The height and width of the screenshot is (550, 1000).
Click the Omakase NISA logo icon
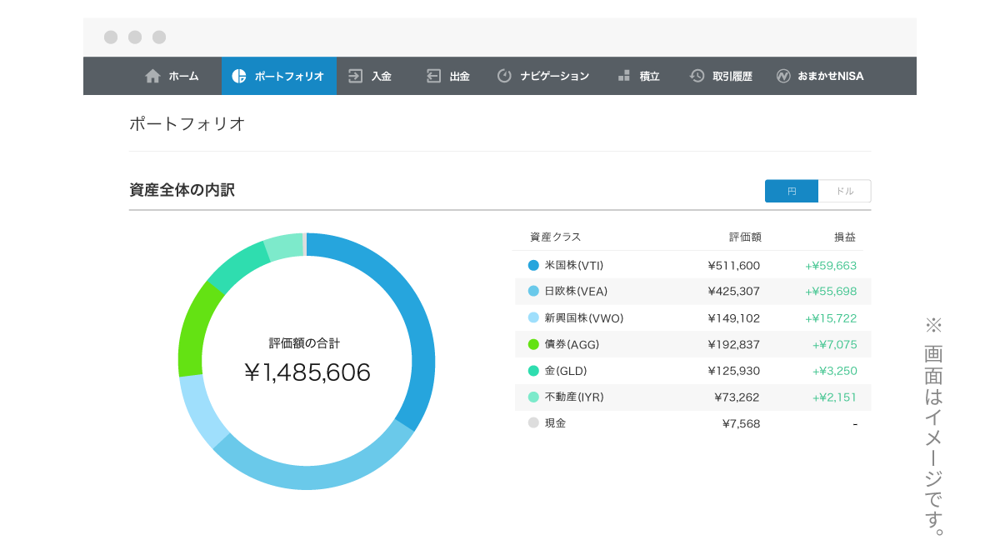[x=783, y=76]
